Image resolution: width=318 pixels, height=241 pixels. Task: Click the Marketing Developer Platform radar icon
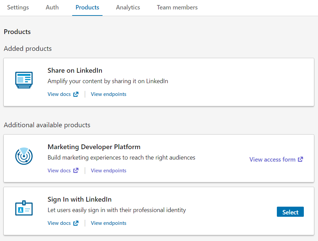pyautogui.click(x=24, y=156)
